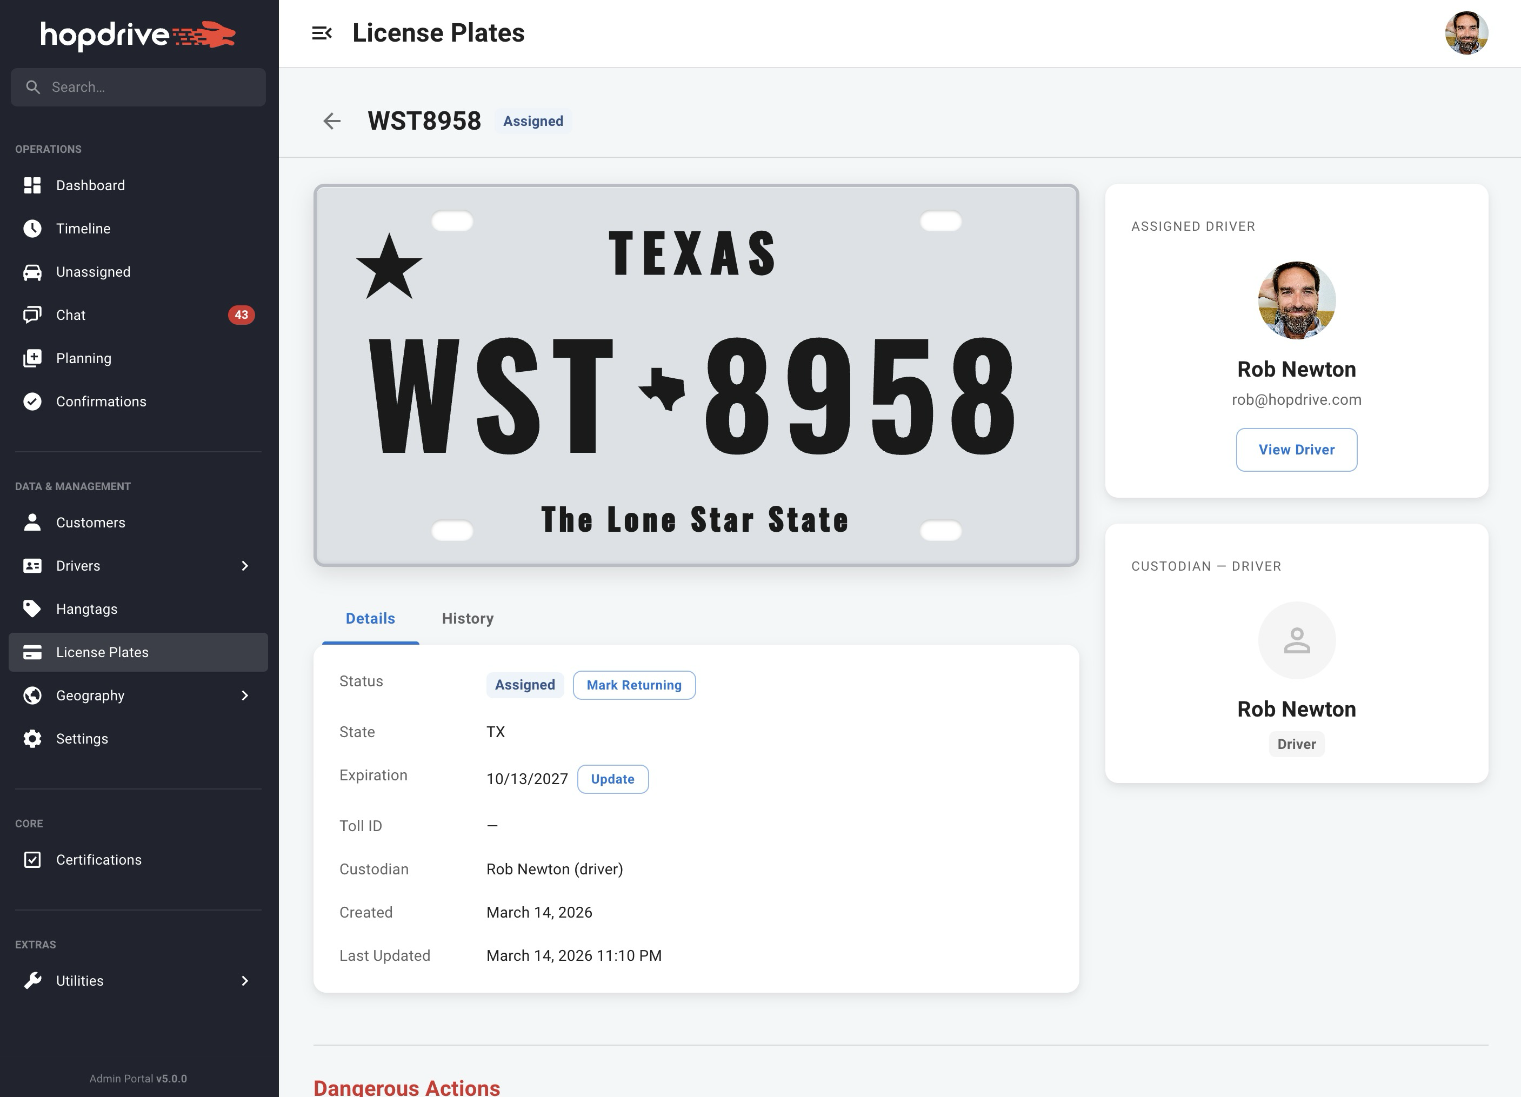1521x1097 pixels.
Task: Switch to the History tab
Action: click(x=468, y=618)
